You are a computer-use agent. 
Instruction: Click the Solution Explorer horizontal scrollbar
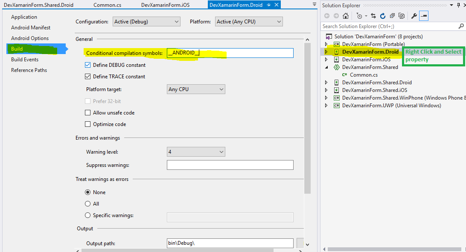tap(394, 249)
